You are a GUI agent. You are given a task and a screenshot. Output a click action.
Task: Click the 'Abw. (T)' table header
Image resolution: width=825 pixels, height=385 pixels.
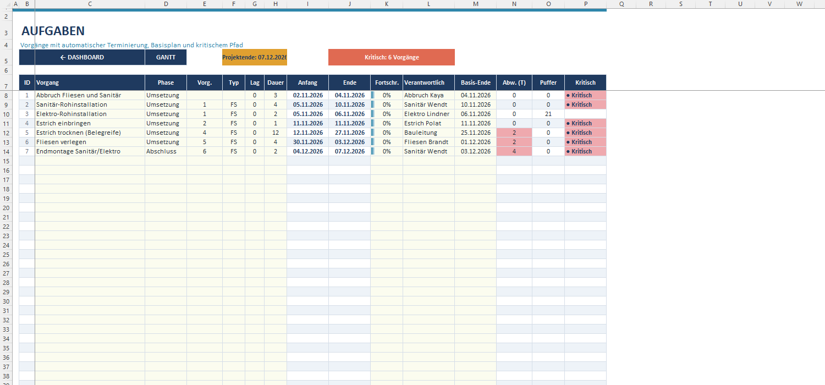[514, 82]
